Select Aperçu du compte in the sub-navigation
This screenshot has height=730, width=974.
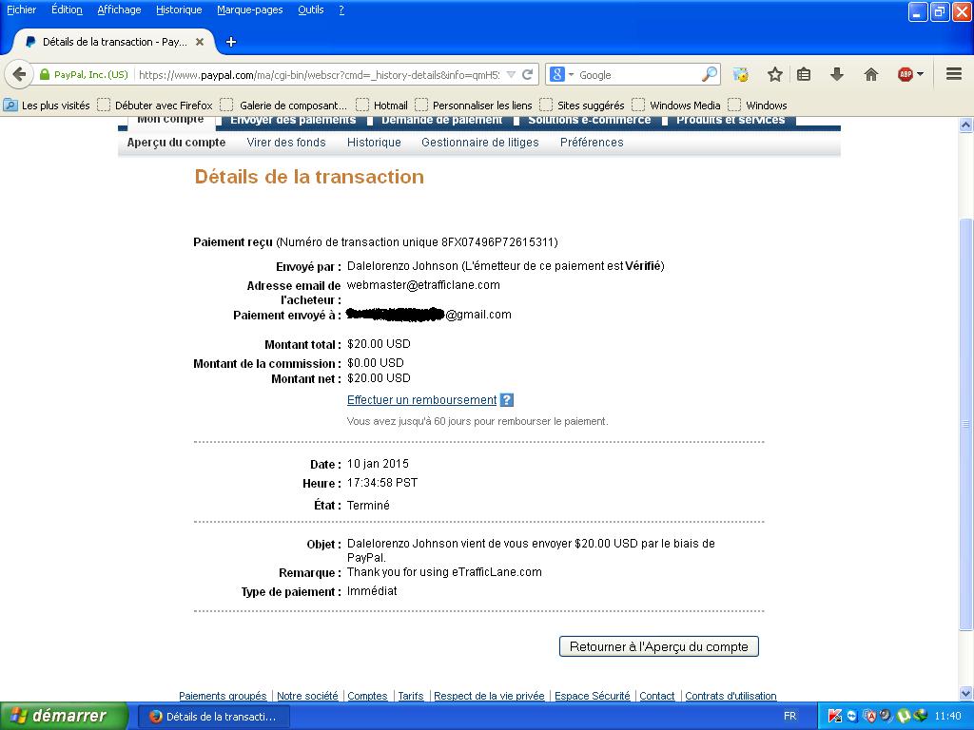click(x=176, y=143)
